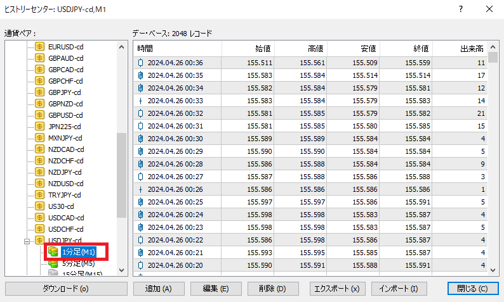Click doji icon of 2024.04.26 00:33 row
The image size is (504, 302).
(x=140, y=101)
